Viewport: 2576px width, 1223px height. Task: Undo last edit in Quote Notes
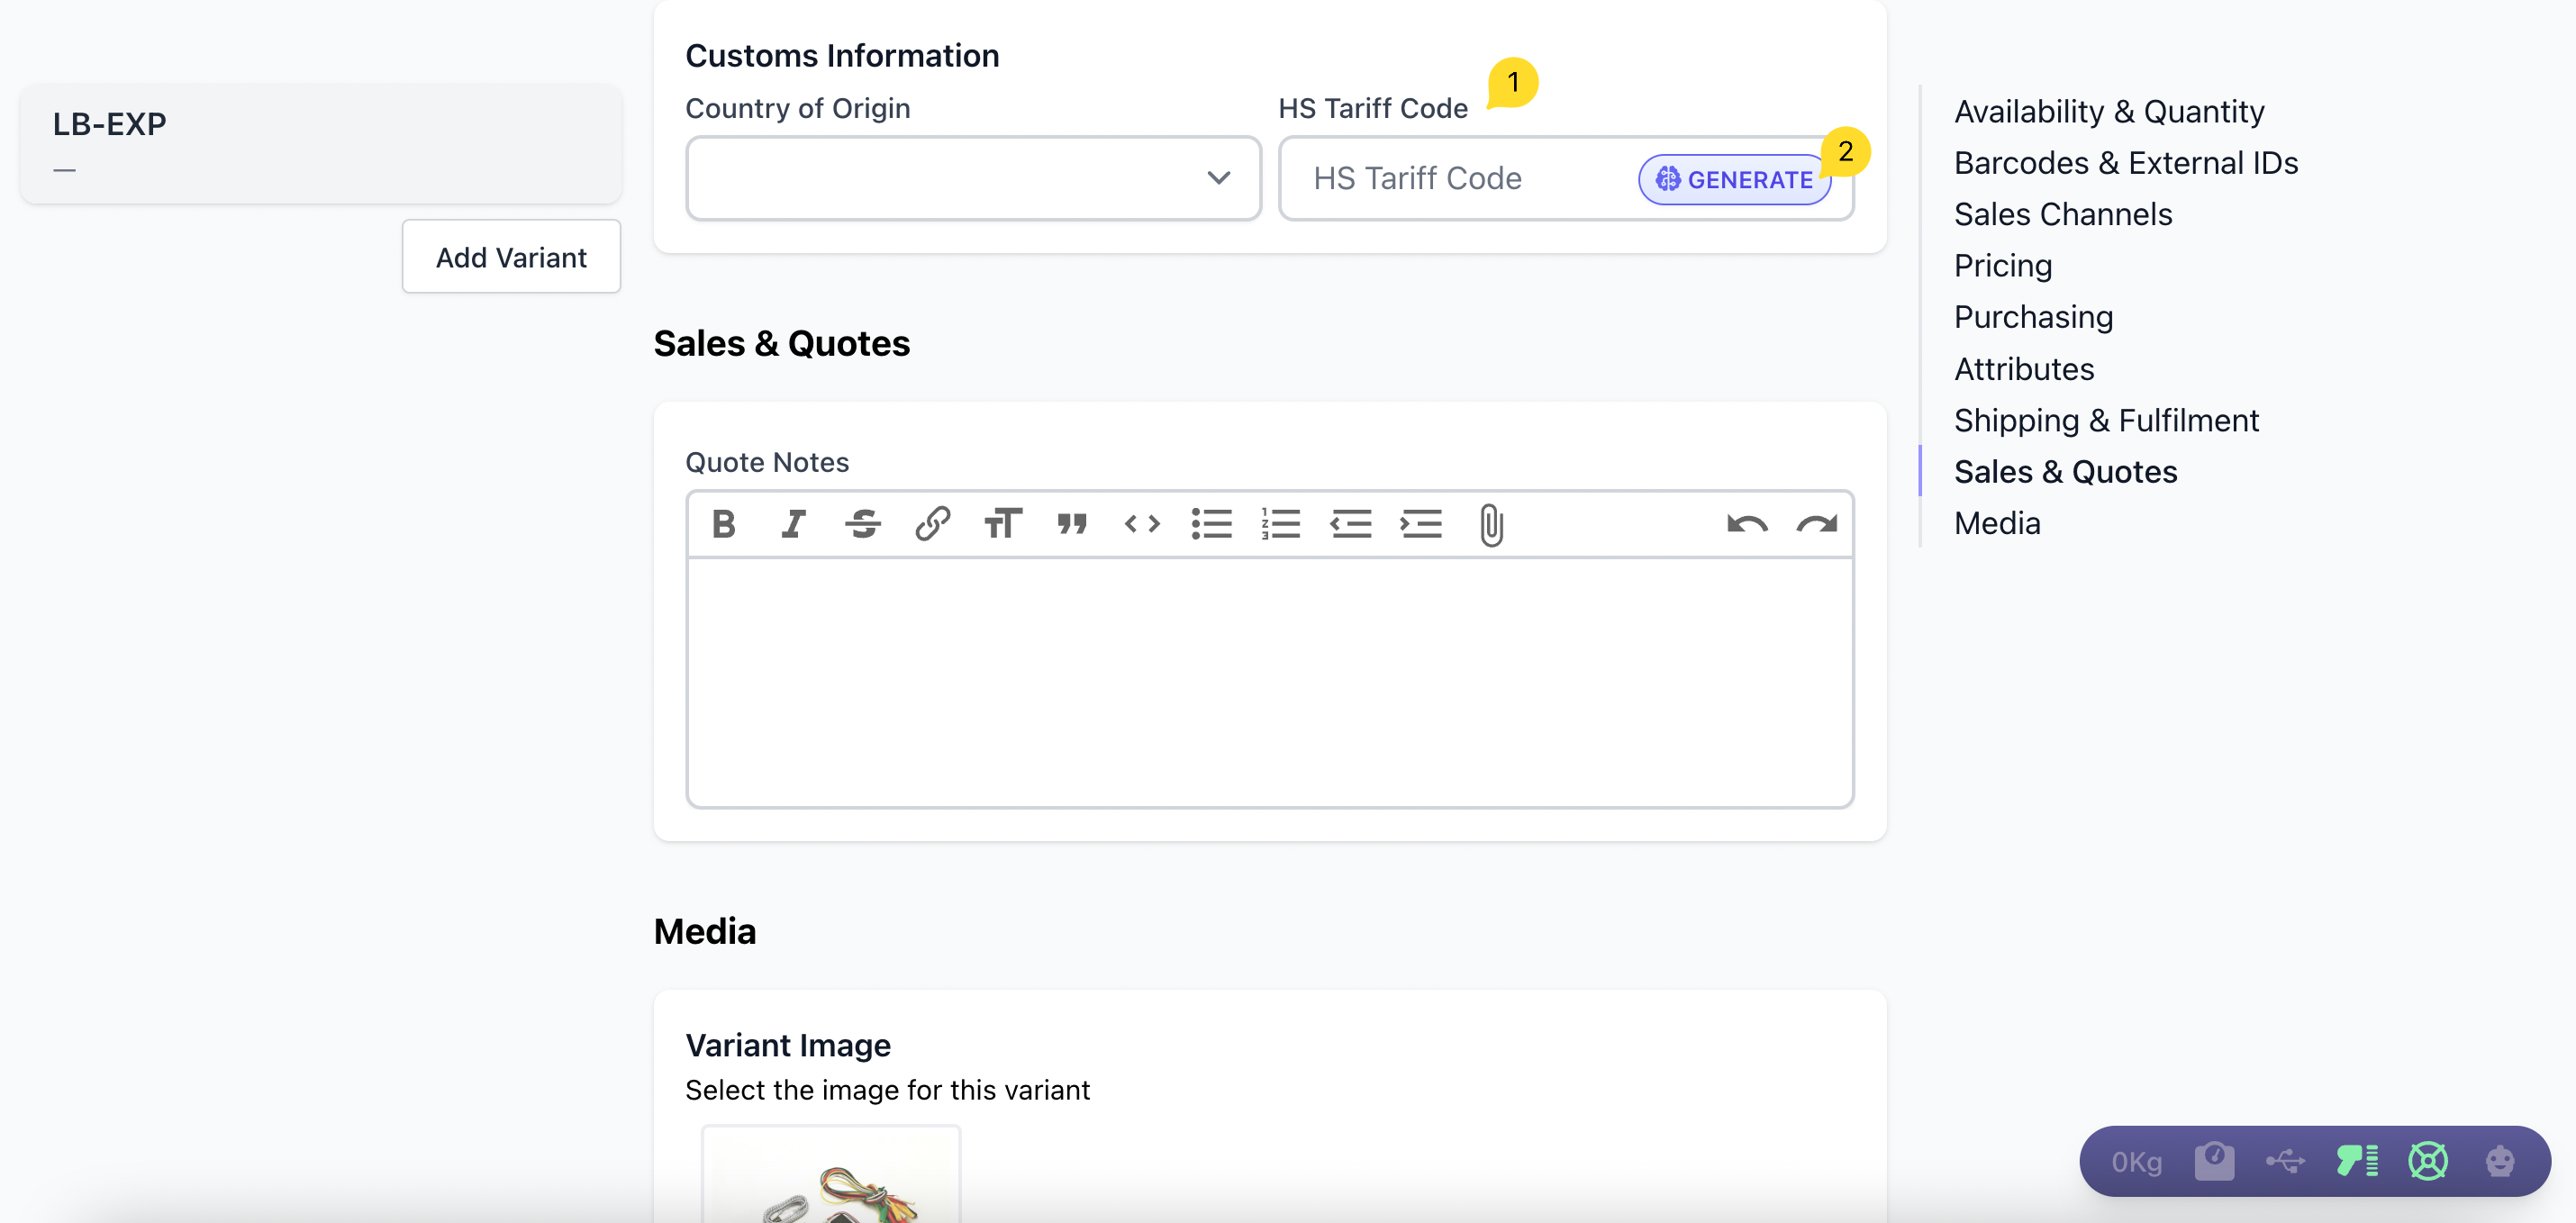[x=1747, y=524]
